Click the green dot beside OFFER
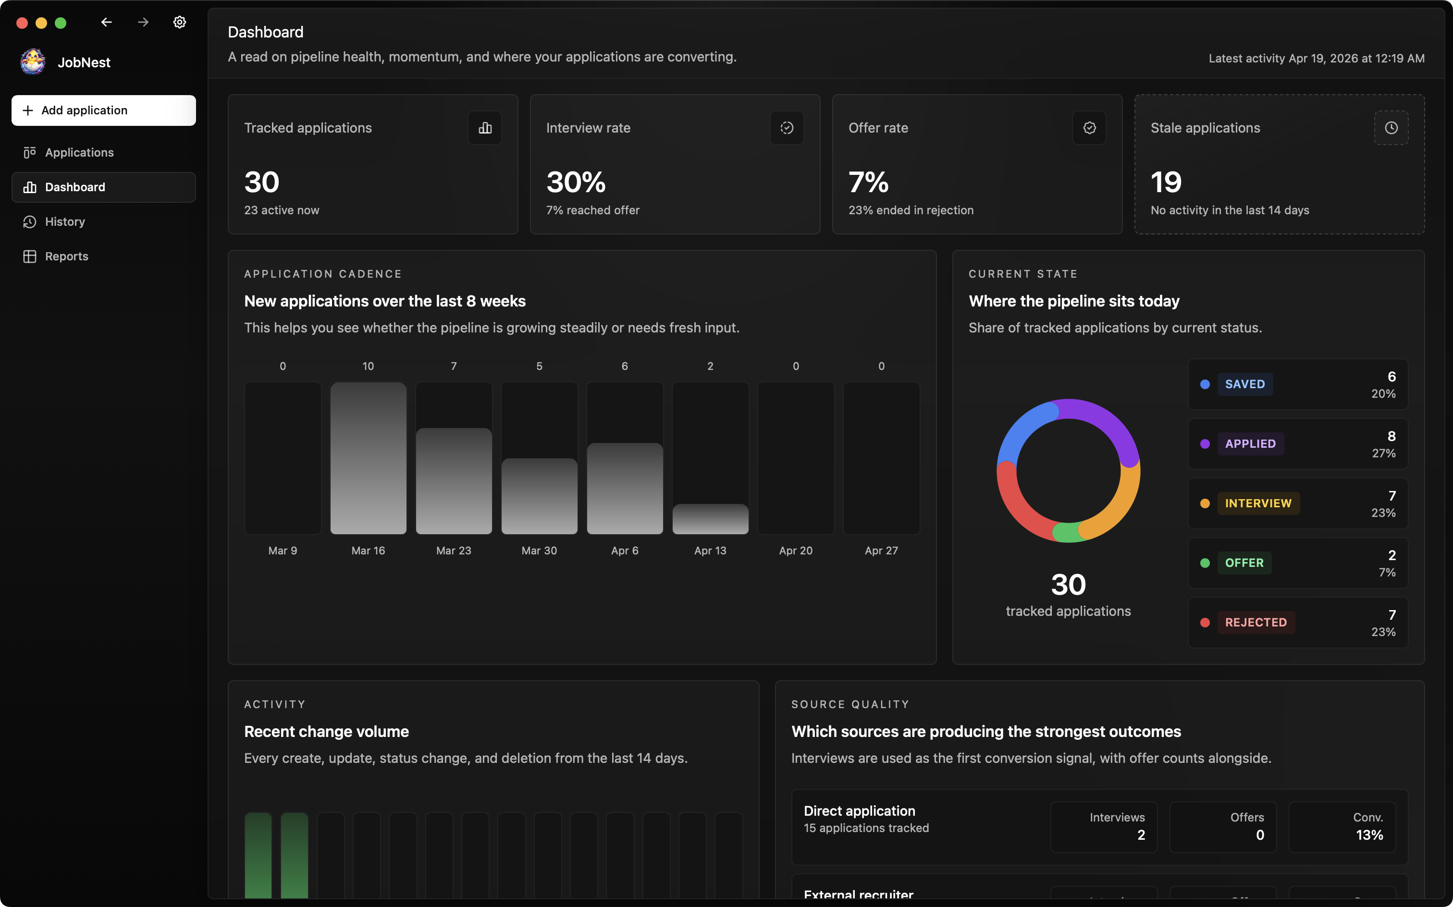Viewport: 1453px width, 907px height. [x=1205, y=563]
